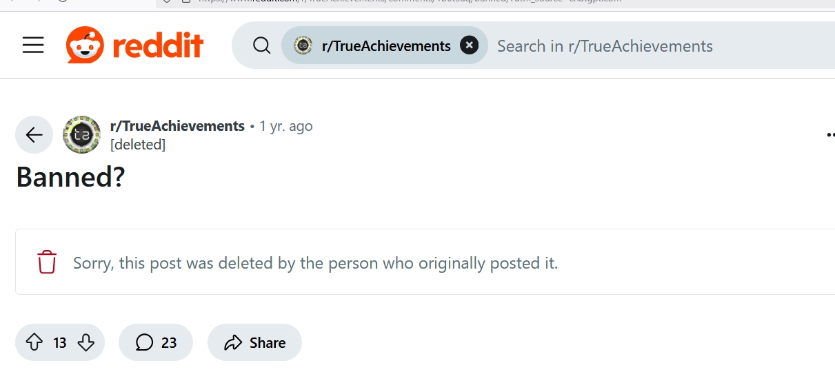Go back using the back arrow button
The image size is (835, 374).
pos(34,134)
